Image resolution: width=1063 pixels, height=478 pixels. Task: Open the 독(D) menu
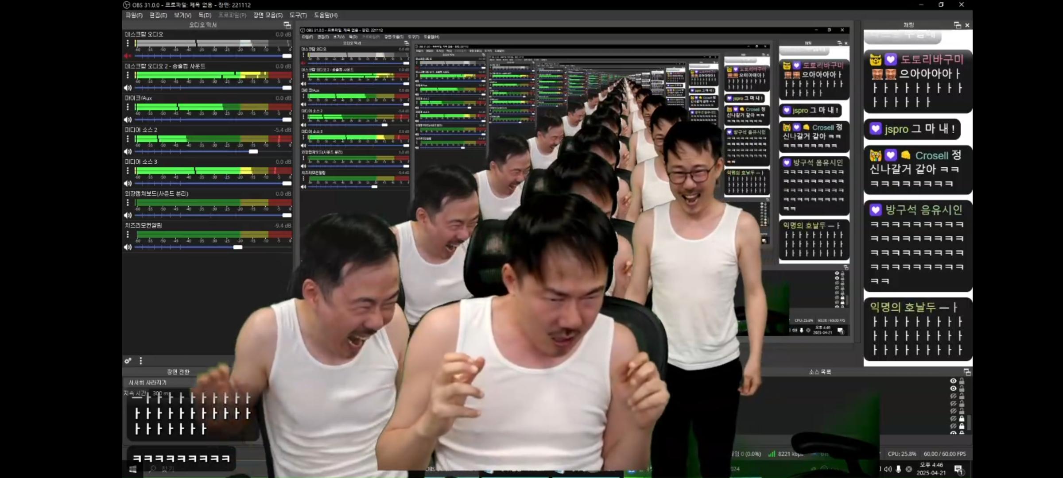(x=205, y=15)
